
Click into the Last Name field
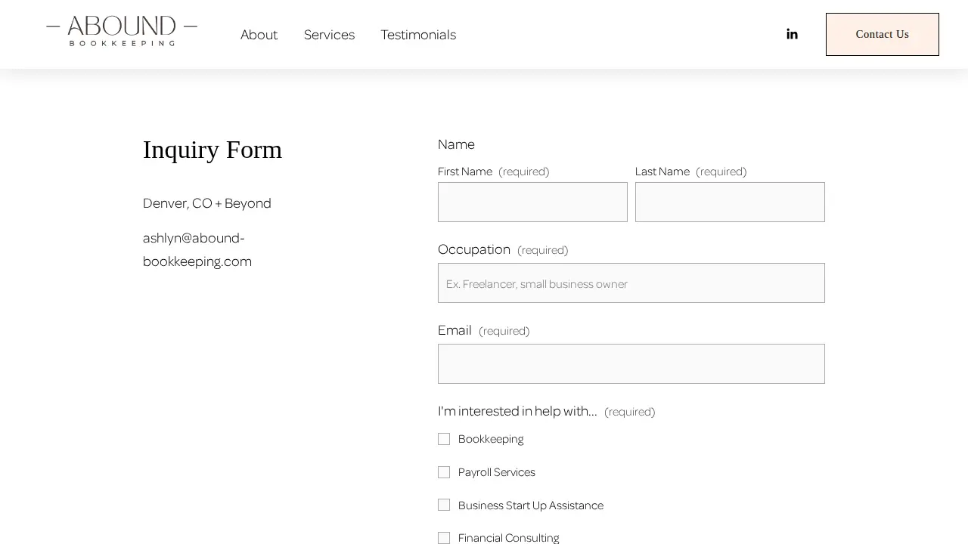coord(730,202)
